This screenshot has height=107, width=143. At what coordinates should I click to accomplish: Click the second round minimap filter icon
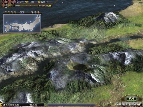(9, 12)
